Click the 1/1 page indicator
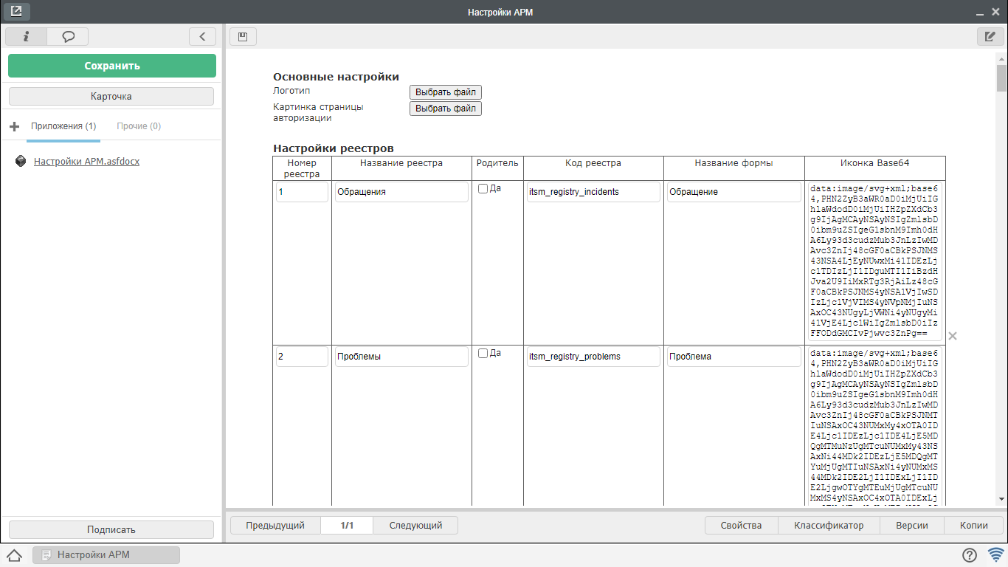The image size is (1008, 567). 347,526
